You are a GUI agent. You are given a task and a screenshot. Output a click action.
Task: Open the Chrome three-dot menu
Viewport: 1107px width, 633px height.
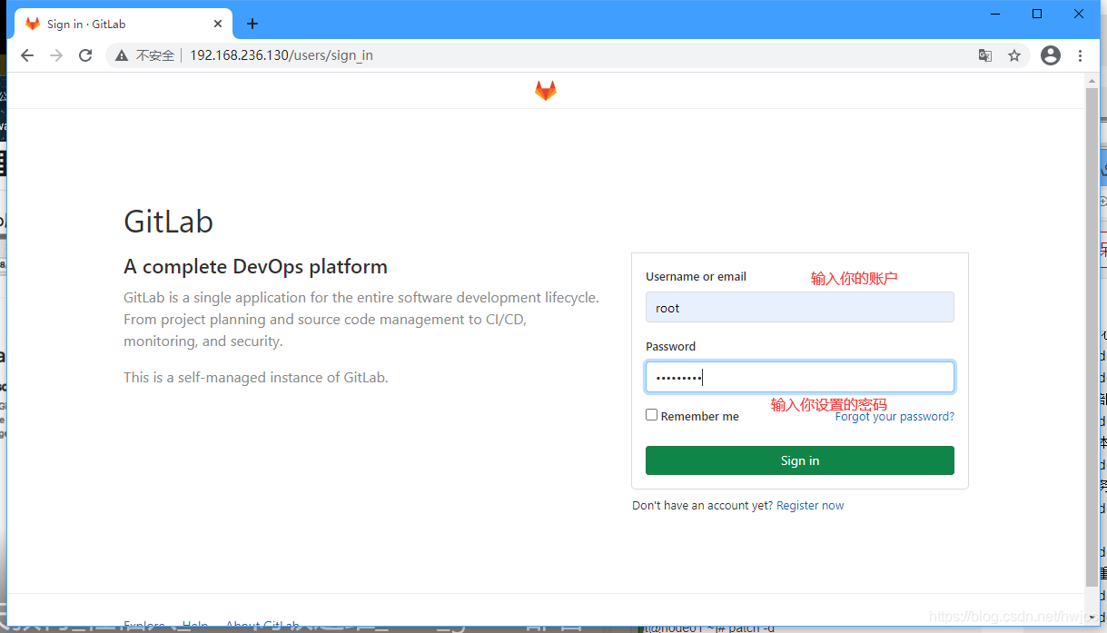[1080, 55]
